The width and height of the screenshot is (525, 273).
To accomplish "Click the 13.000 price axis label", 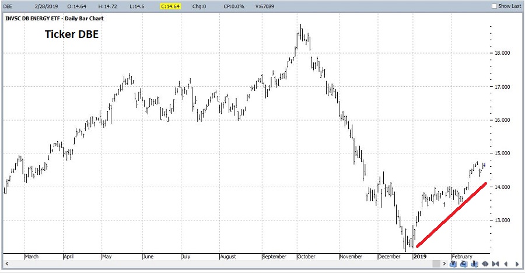I will tap(502, 220).
